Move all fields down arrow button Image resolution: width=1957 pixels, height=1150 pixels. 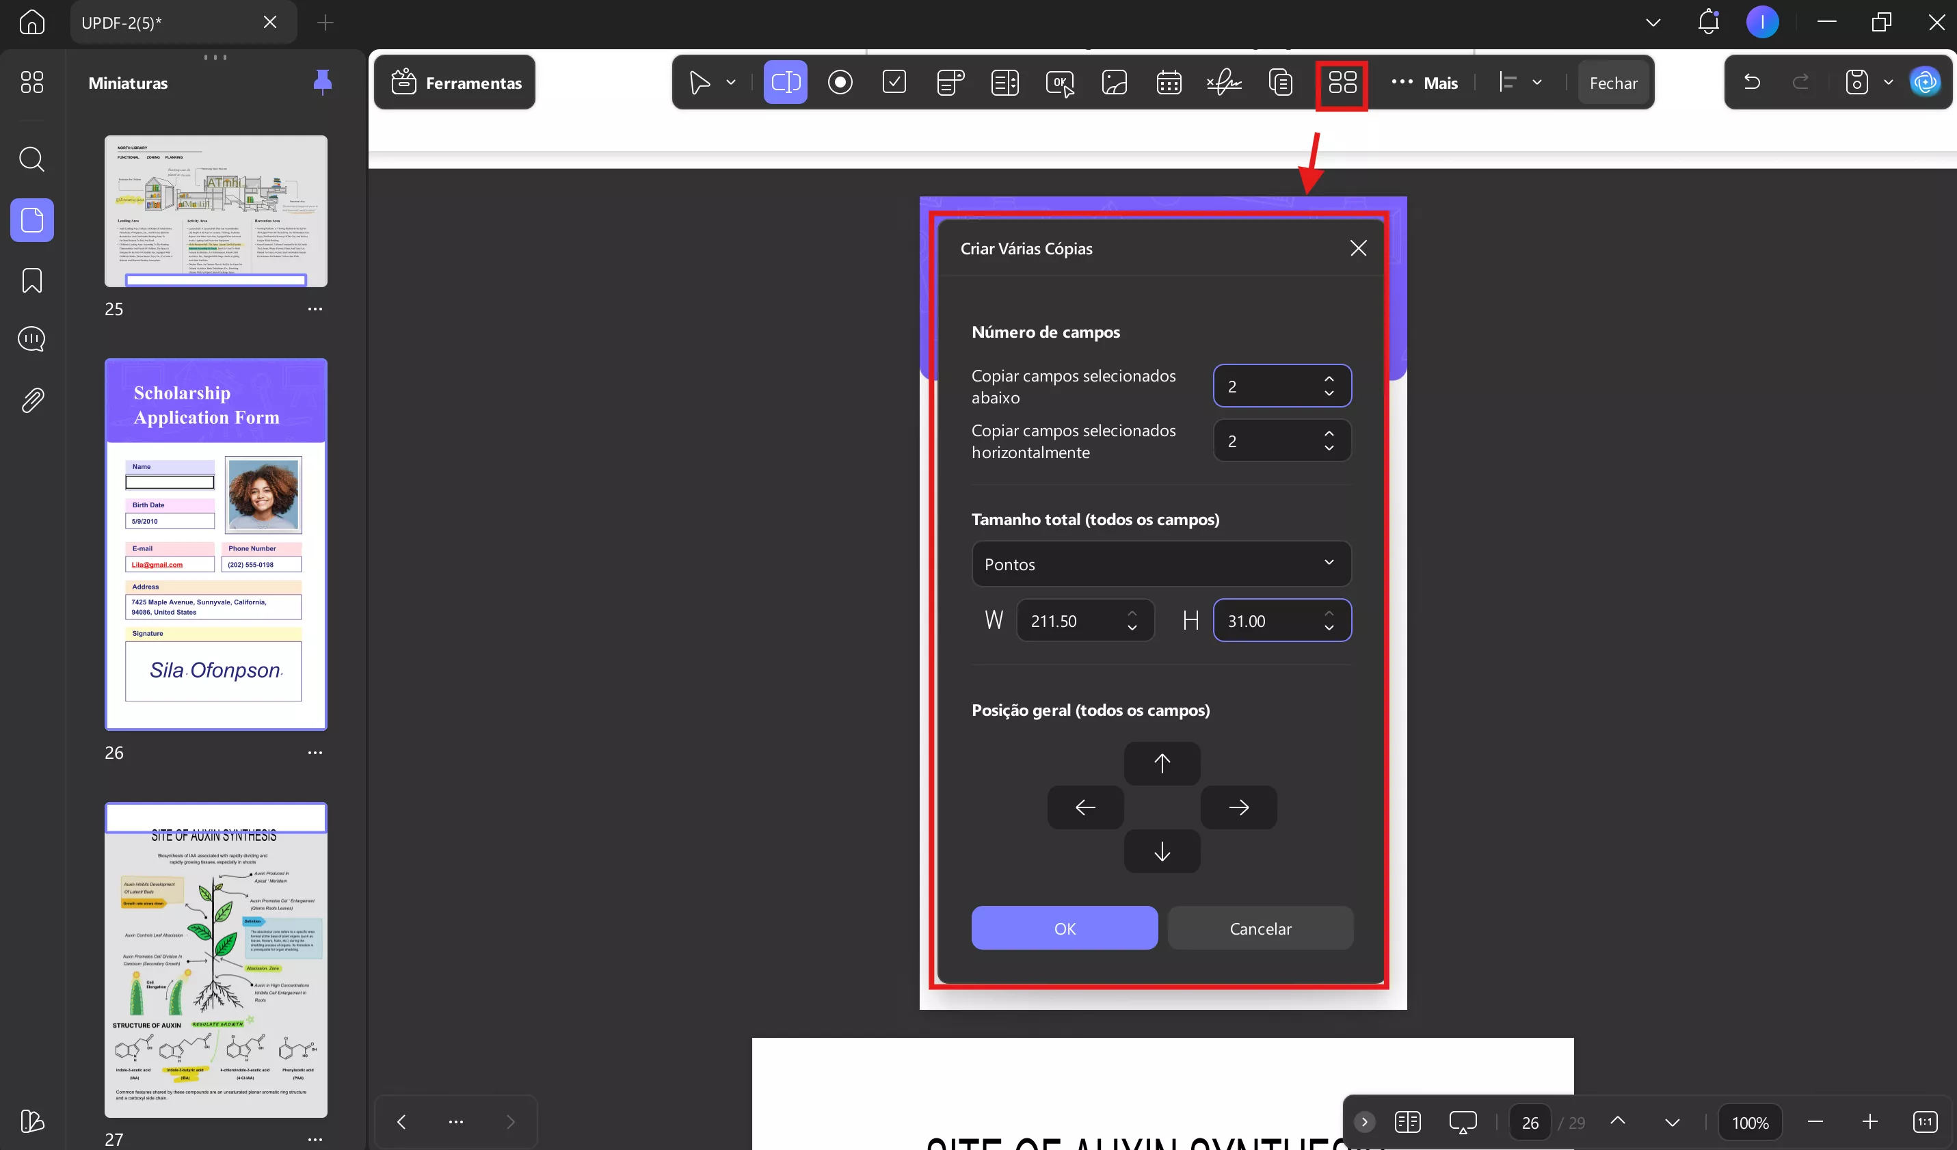click(x=1162, y=852)
